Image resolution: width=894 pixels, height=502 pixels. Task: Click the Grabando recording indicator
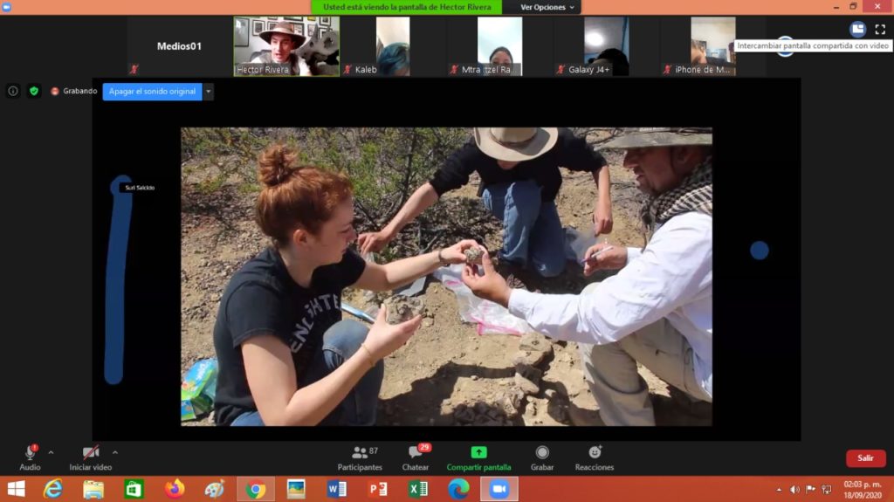[x=73, y=92]
